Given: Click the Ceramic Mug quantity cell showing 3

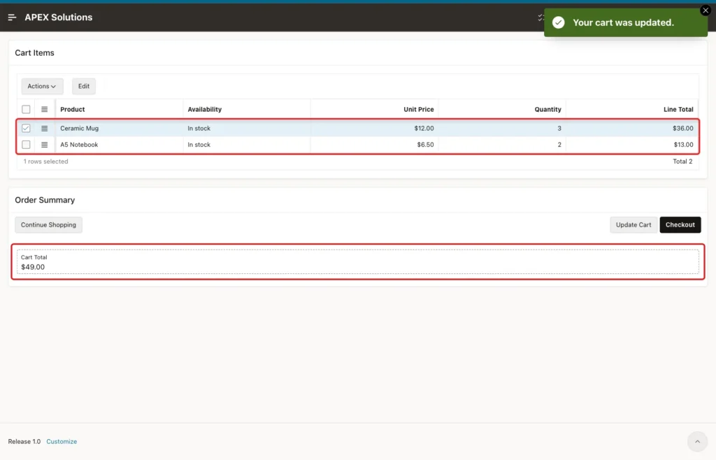Looking at the screenshot, I should pyautogui.click(x=502, y=129).
